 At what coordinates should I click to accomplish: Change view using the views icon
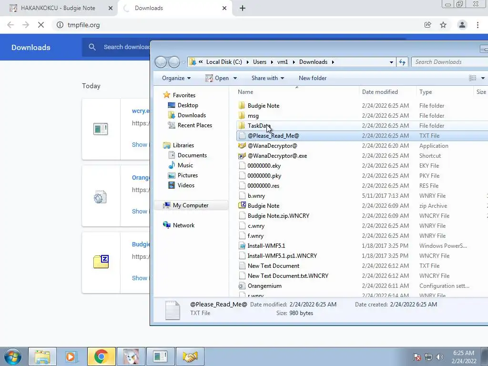coord(472,78)
